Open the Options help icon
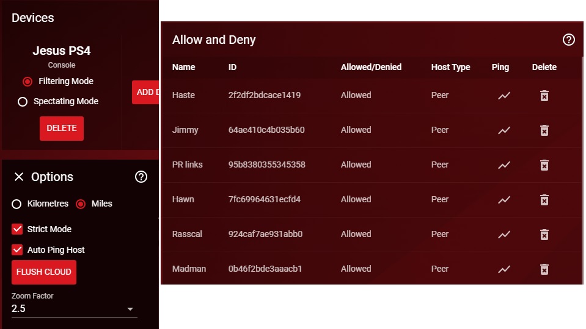 pyautogui.click(x=141, y=177)
